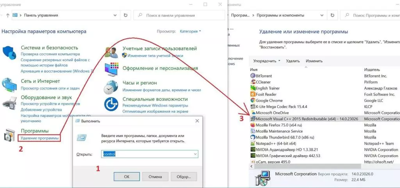Click OK in the Run dialog
400x188 pixels.
pyautogui.click(x=127, y=177)
